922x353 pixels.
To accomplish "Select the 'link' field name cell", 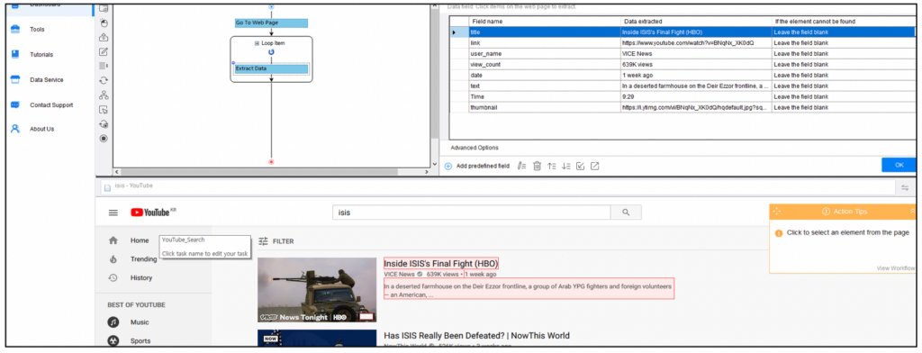I will tap(545, 43).
